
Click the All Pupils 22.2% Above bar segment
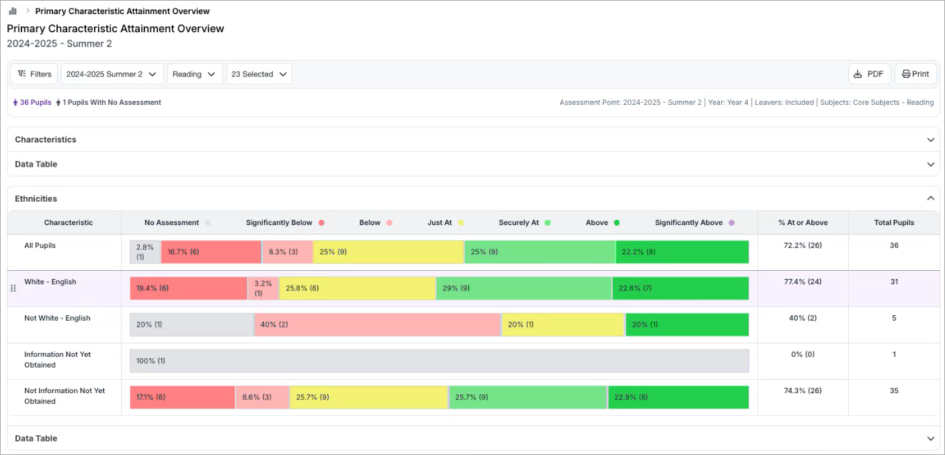click(x=682, y=252)
